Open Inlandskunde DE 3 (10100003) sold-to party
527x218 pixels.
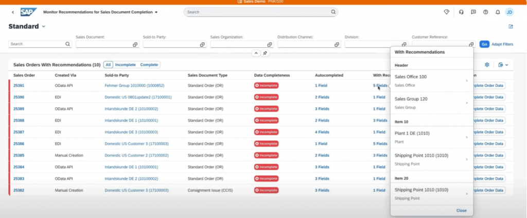point(131,132)
